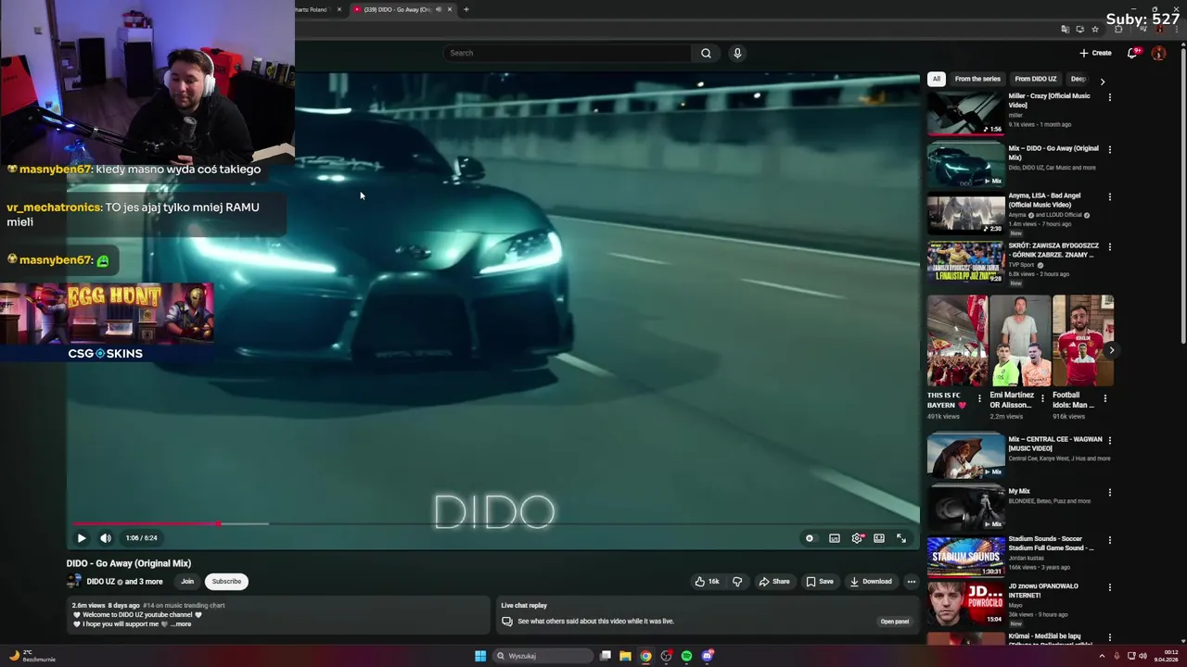Enter full screen mode

(901, 538)
